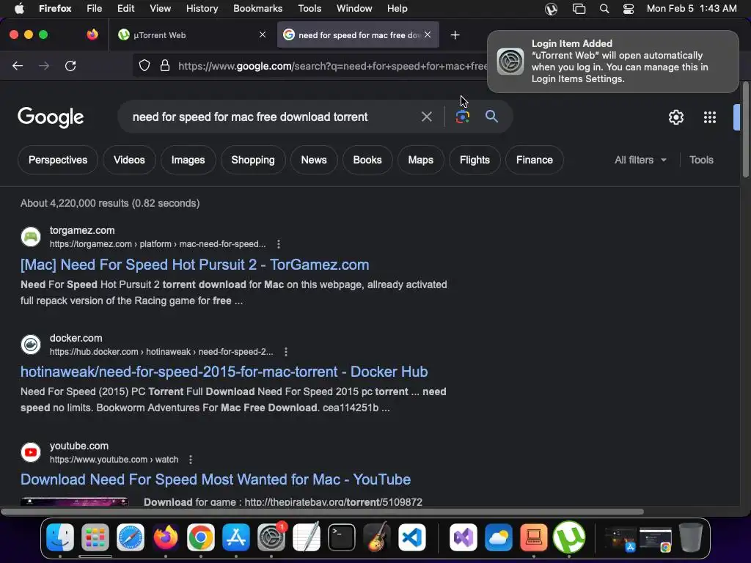Click the torgamez.com site favicon

coord(31,237)
